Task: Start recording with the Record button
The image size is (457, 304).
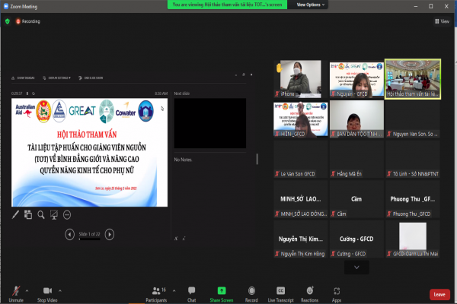Action: point(251,291)
